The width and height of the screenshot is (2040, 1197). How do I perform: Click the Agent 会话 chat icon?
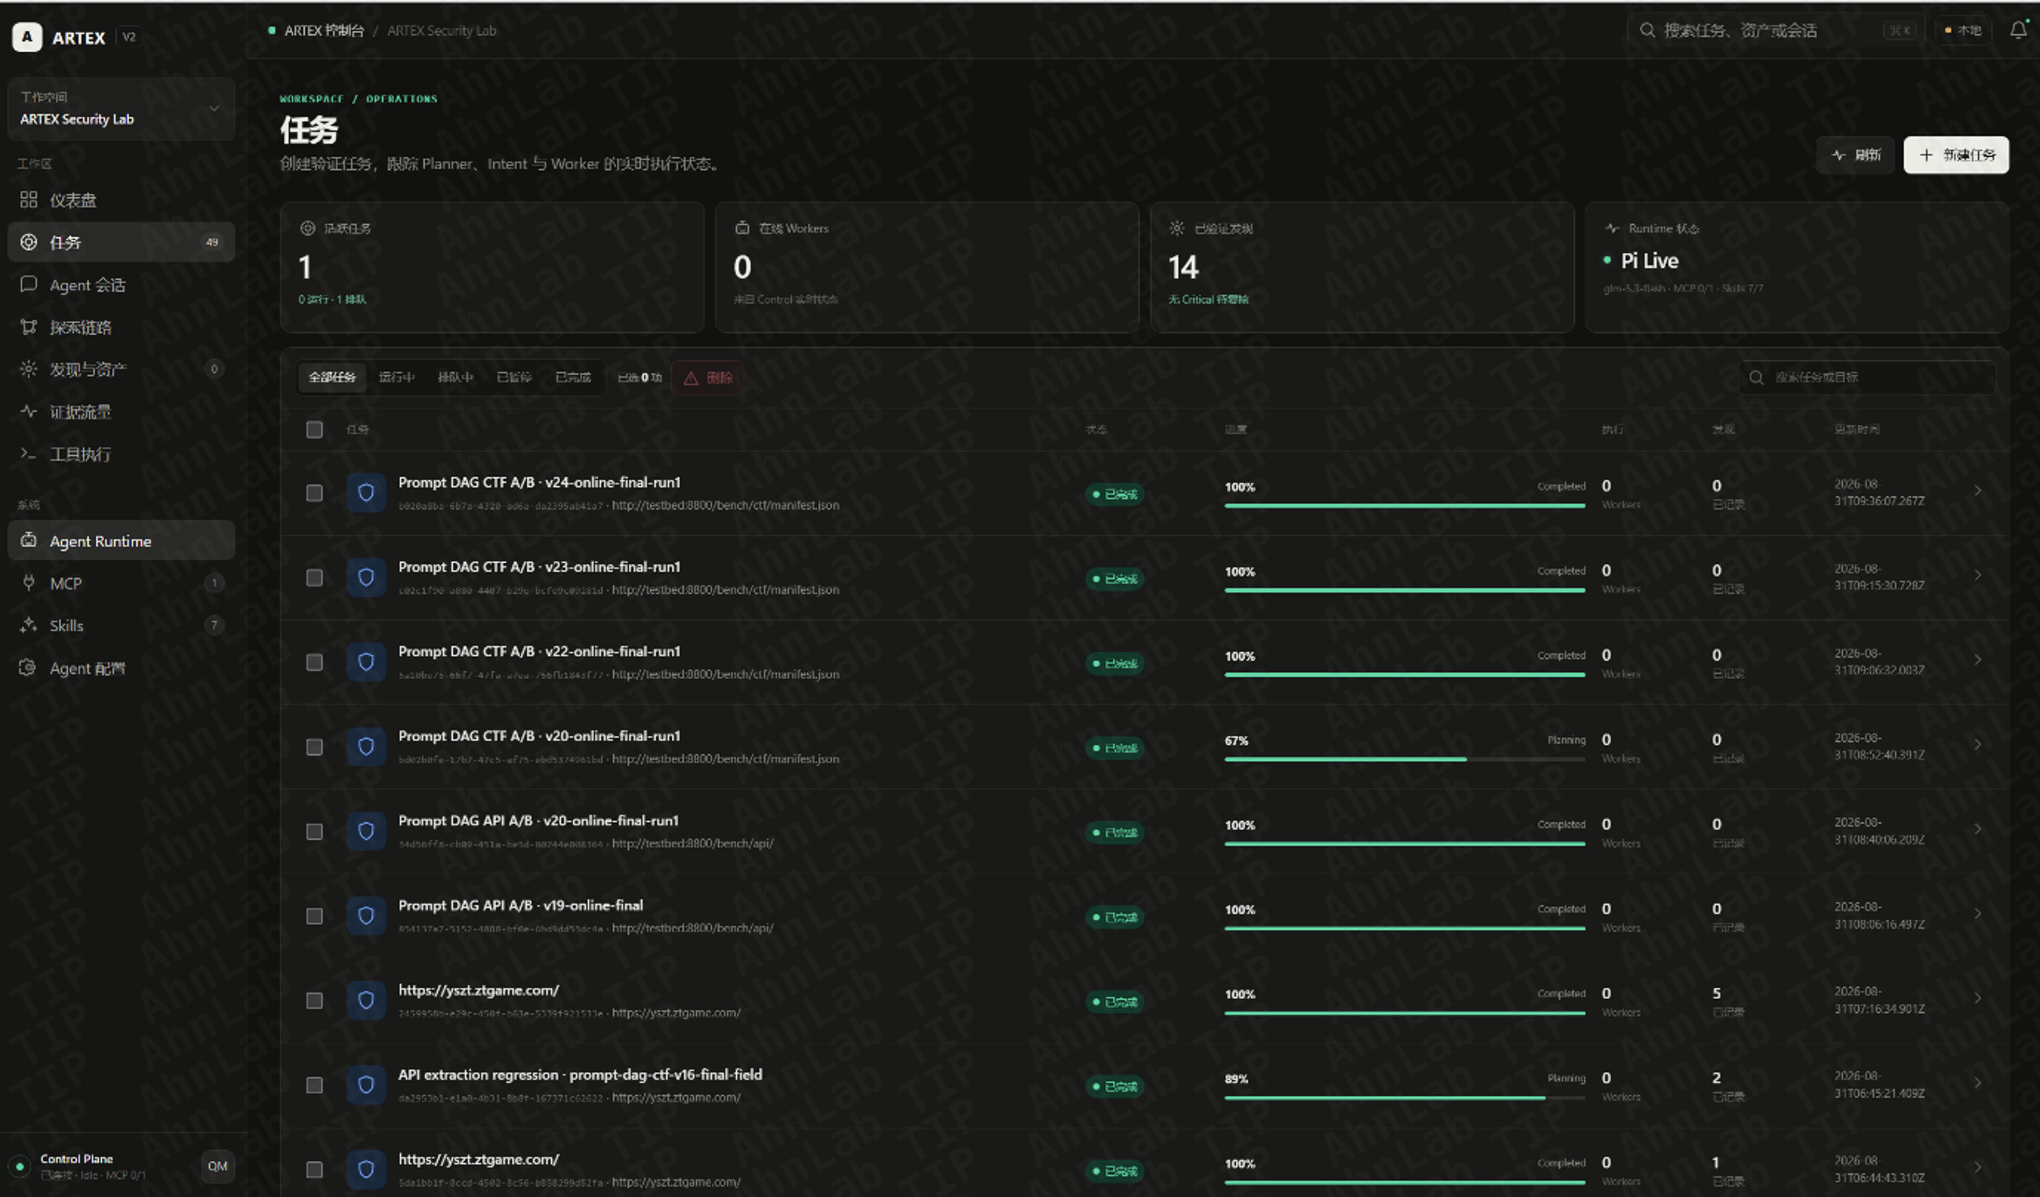click(x=28, y=285)
